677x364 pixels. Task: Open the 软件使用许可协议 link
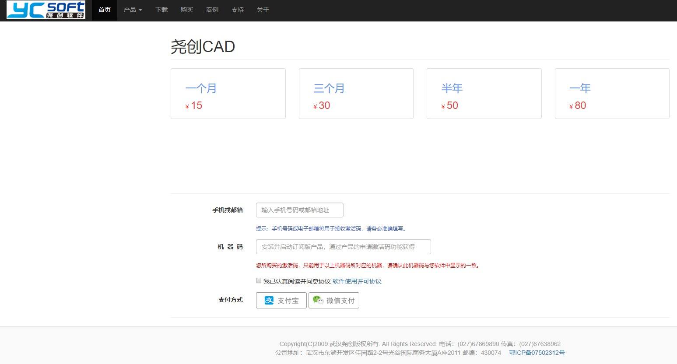pos(357,281)
